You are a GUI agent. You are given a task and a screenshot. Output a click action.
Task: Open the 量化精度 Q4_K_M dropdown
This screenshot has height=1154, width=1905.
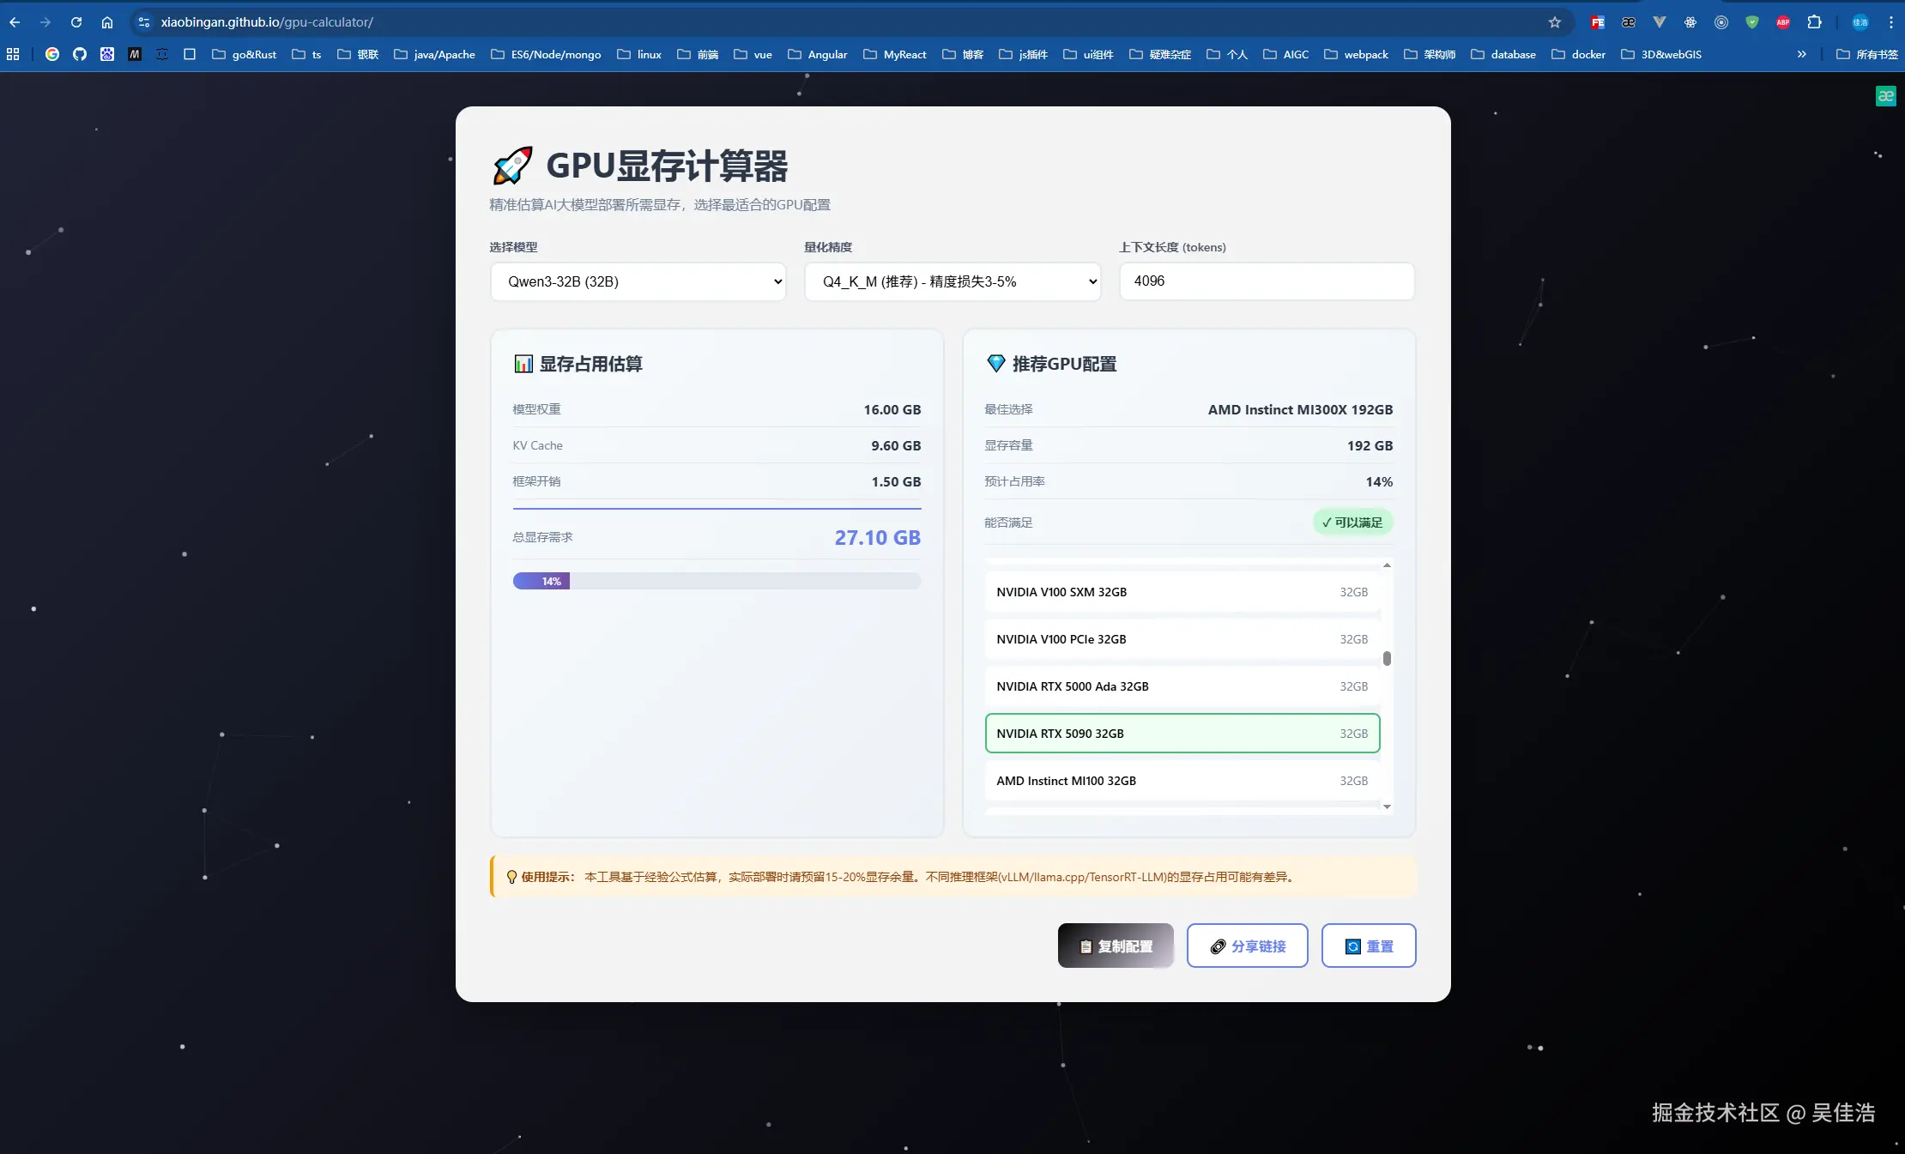click(x=952, y=281)
